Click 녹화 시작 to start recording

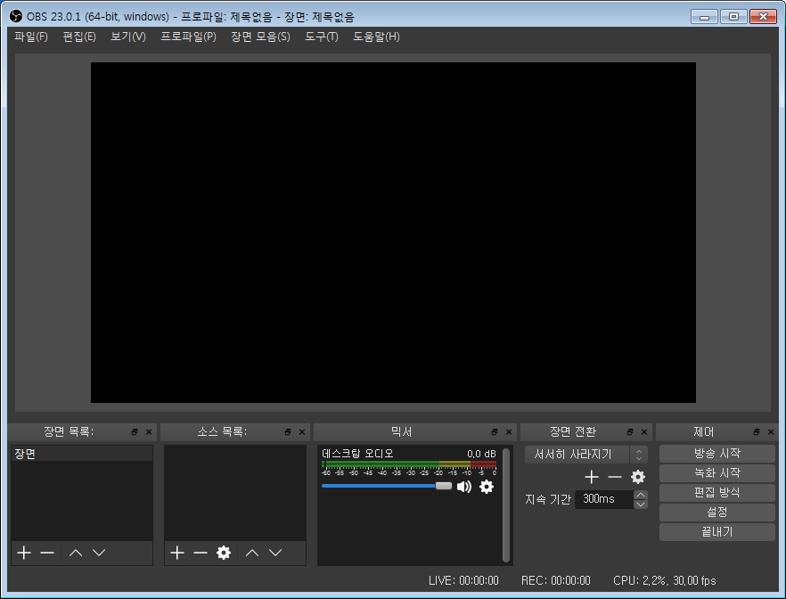pos(717,473)
